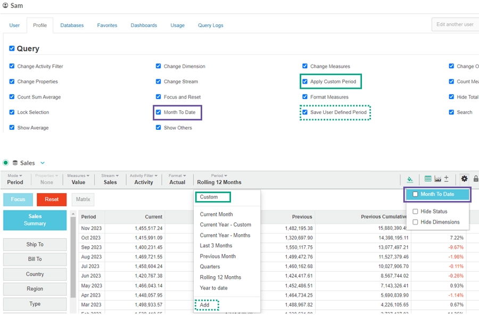Click the plus-minus variance icon
479x315 pixels.
click(447, 179)
